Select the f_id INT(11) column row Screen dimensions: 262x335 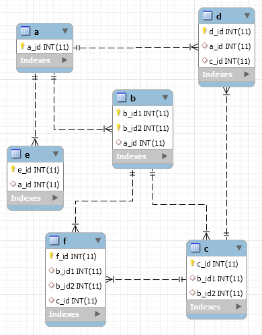(75, 256)
